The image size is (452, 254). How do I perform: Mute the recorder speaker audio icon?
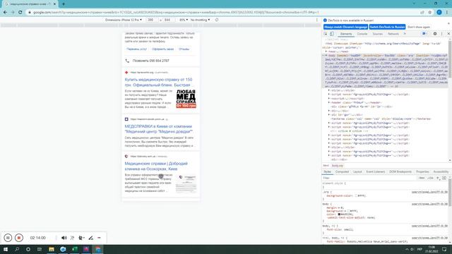coord(64,238)
